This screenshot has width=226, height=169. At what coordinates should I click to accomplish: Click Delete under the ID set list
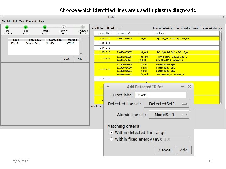coord(67,59)
